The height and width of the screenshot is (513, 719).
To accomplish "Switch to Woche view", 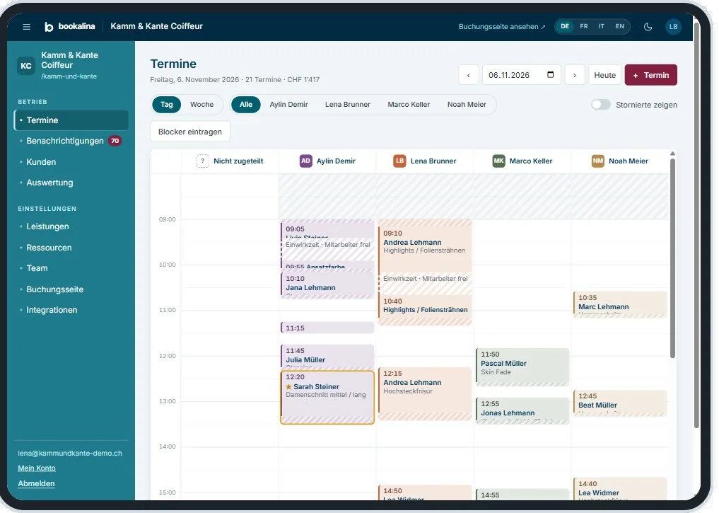I will [201, 105].
